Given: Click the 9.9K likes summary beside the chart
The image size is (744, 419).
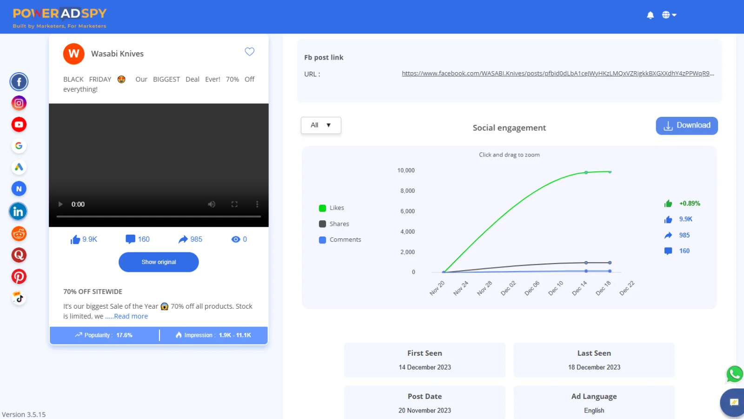Looking at the screenshot, I should (x=678, y=219).
